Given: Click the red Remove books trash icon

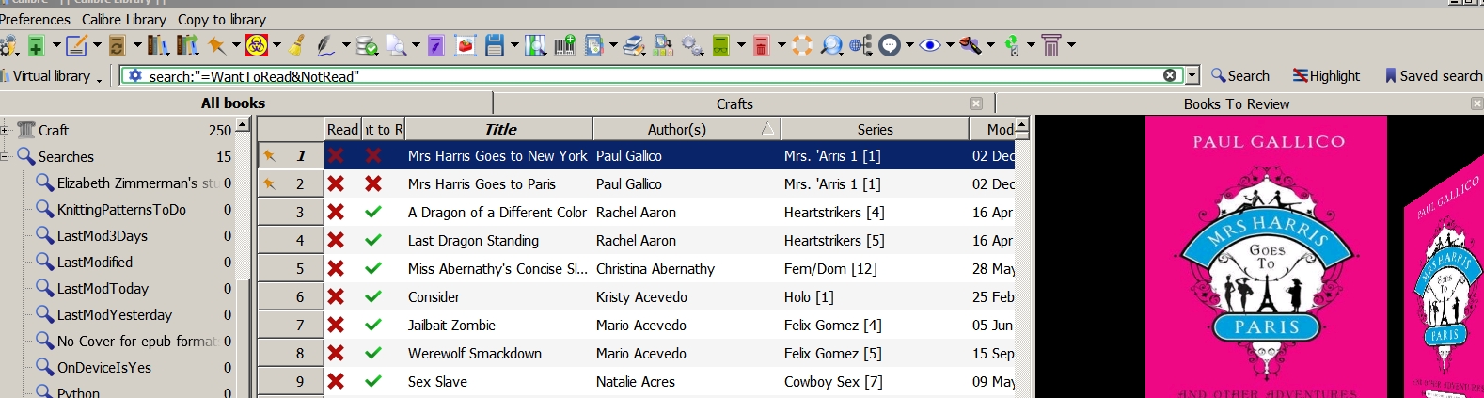Looking at the screenshot, I should 762,44.
